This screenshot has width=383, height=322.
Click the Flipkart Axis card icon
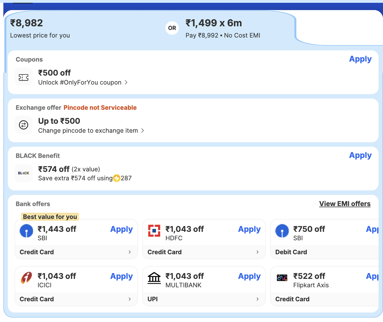tap(282, 278)
